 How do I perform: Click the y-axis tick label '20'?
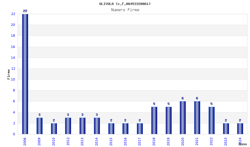(x=13, y=25)
